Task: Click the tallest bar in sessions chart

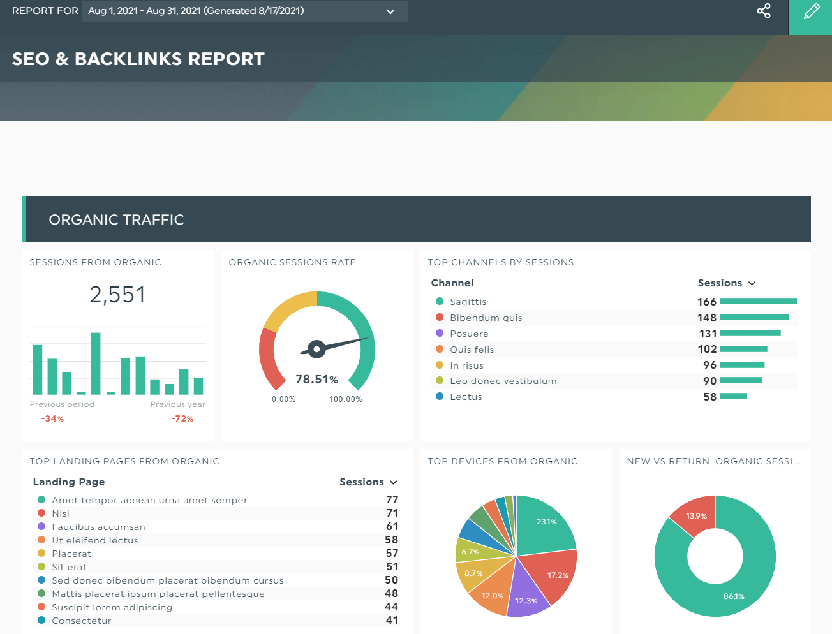Action: click(96, 364)
